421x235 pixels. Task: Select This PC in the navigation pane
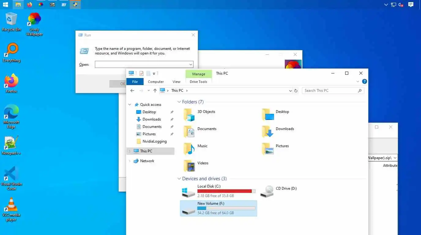pyautogui.click(x=150, y=151)
